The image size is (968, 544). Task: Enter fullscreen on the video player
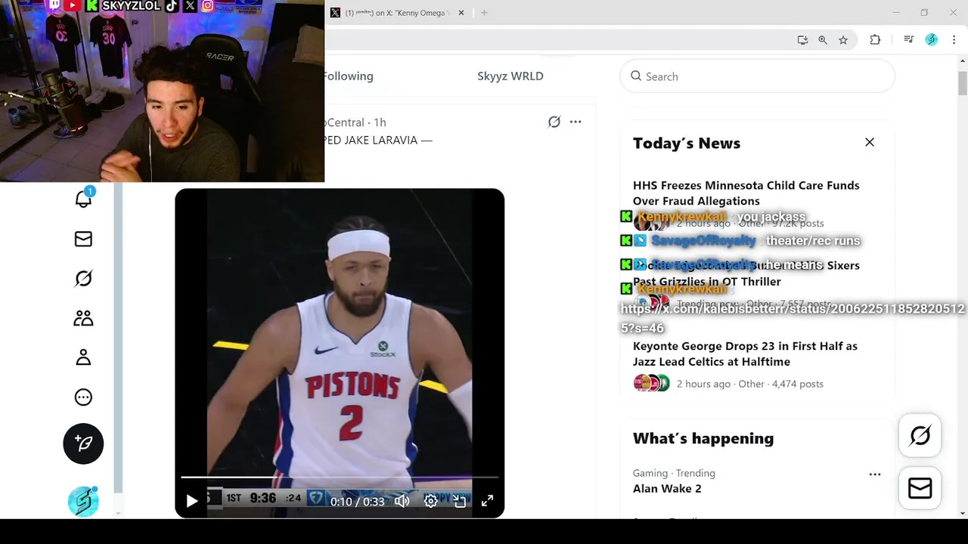click(488, 501)
